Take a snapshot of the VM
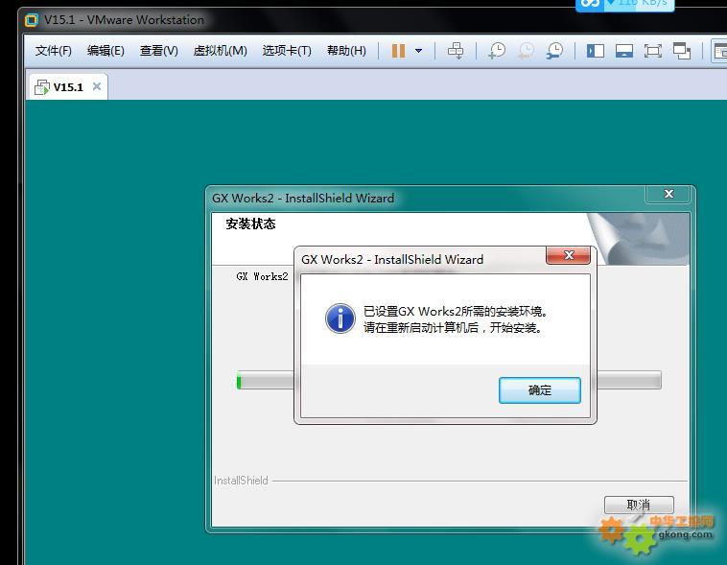This screenshot has width=727, height=565. point(497,51)
